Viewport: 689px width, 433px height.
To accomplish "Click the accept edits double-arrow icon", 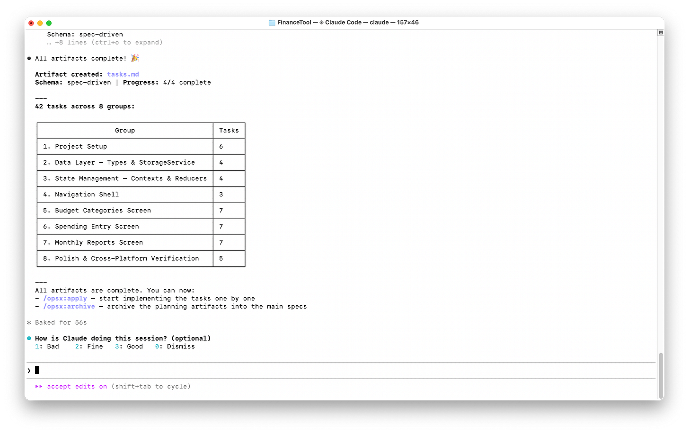I will pyautogui.click(x=39, y=387).
